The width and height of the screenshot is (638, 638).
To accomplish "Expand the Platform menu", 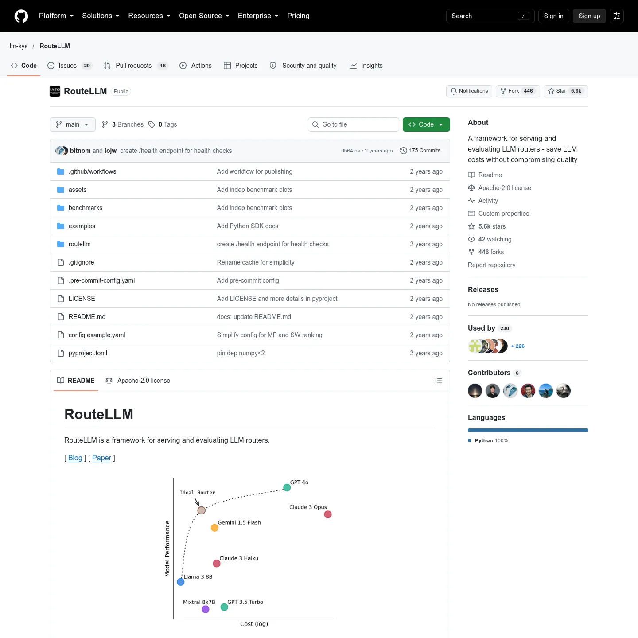I will point(56,16).
